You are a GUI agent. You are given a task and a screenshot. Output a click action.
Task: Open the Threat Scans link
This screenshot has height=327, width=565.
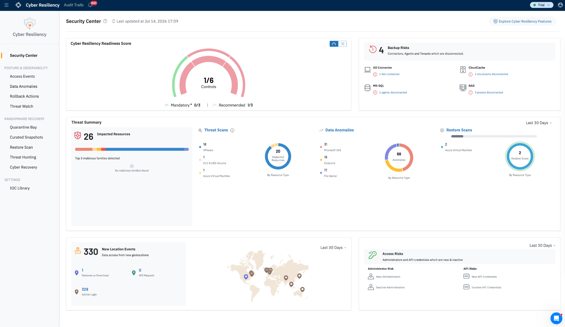pyautogui.click(x=216, y=130)
